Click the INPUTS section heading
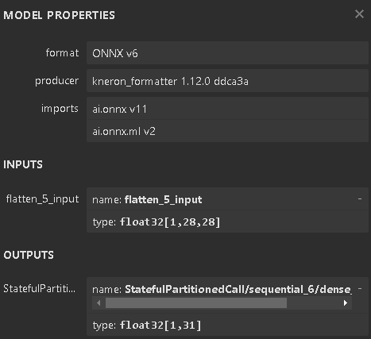Screen dimensions: 371x339 [x=23, y=164]
